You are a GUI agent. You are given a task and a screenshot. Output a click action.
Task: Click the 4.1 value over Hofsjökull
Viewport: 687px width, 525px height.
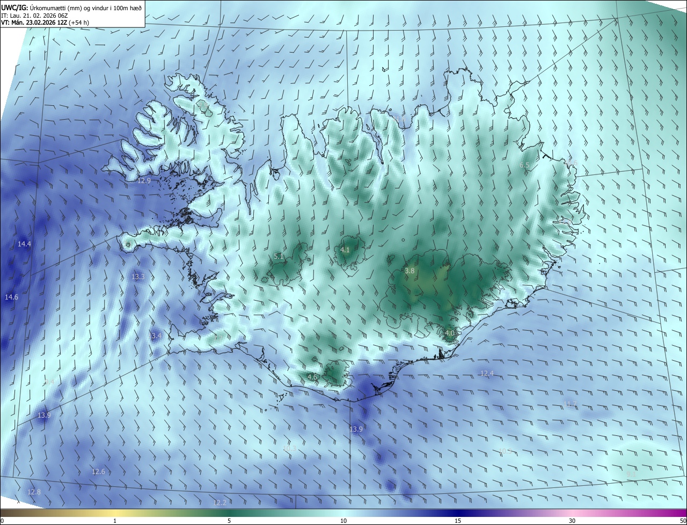(345, 250)
